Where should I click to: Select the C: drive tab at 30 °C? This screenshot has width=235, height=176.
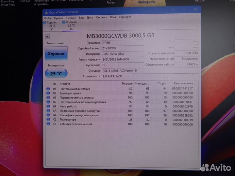coord(51,26)
